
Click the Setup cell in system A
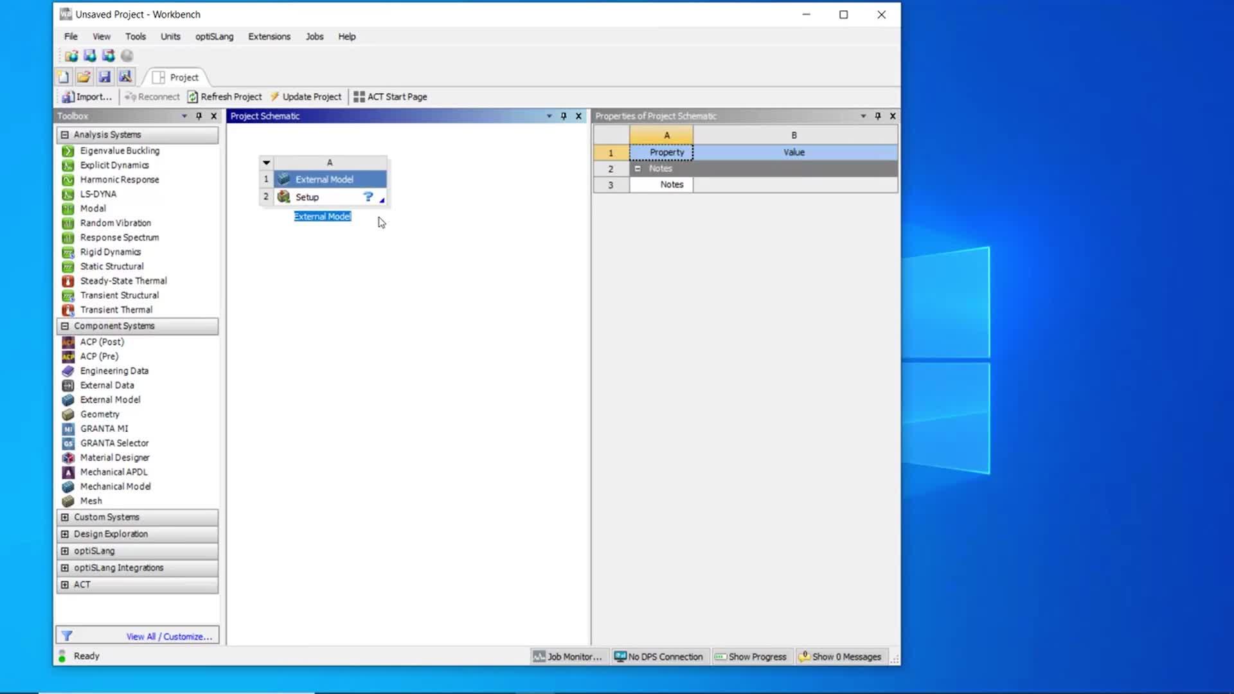331,197
